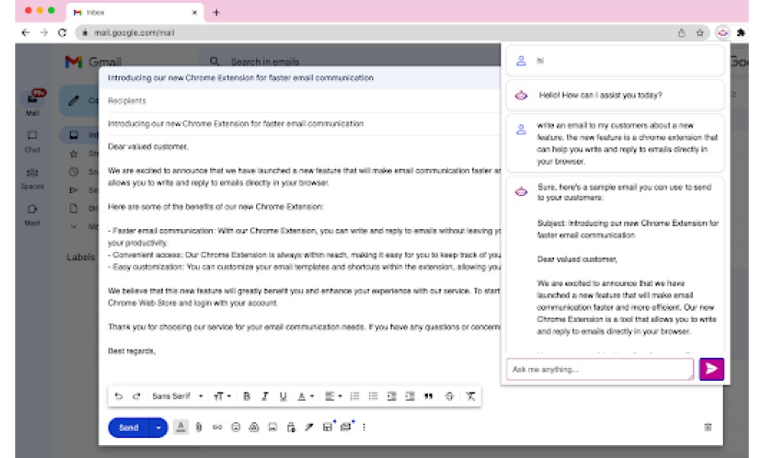Insert files using the Google Drive icon
764x458 pixels.
pyautogui.click(x=254, y=427)
